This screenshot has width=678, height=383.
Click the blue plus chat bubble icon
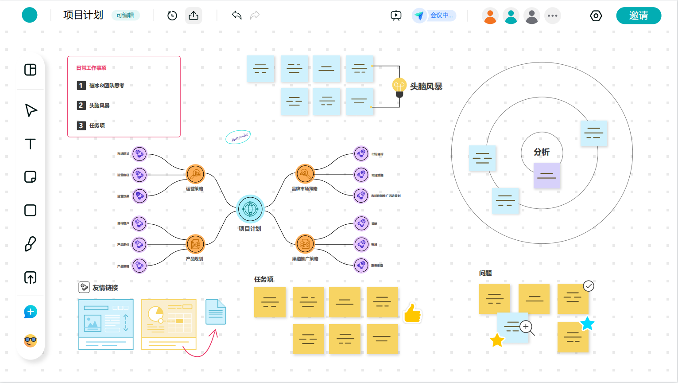tap(30, 312)
